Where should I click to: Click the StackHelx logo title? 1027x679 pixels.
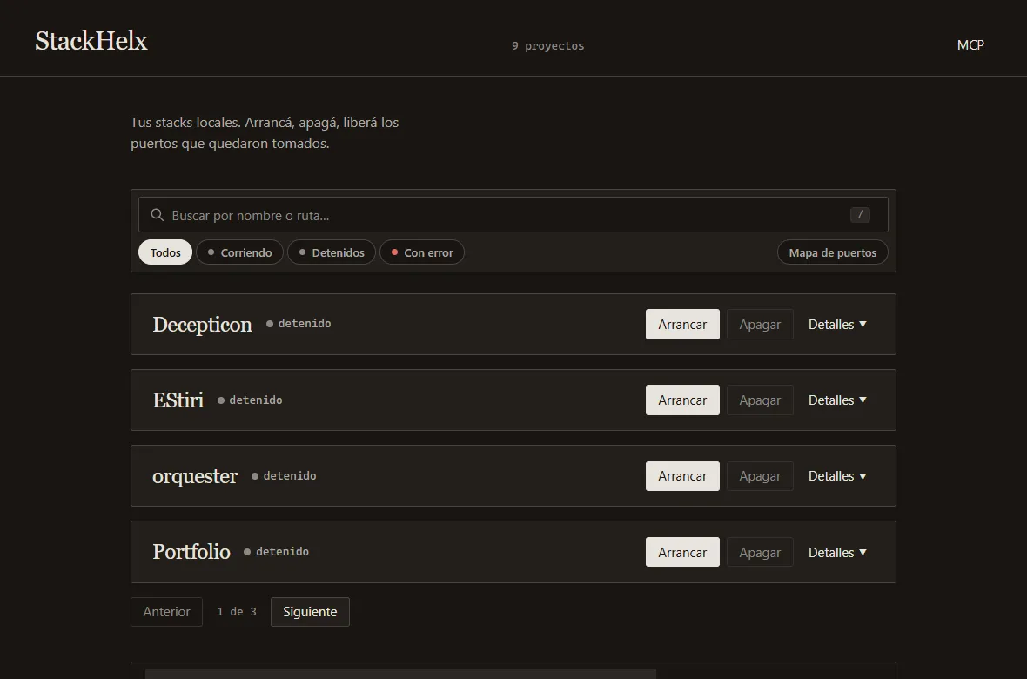point(91,41)
